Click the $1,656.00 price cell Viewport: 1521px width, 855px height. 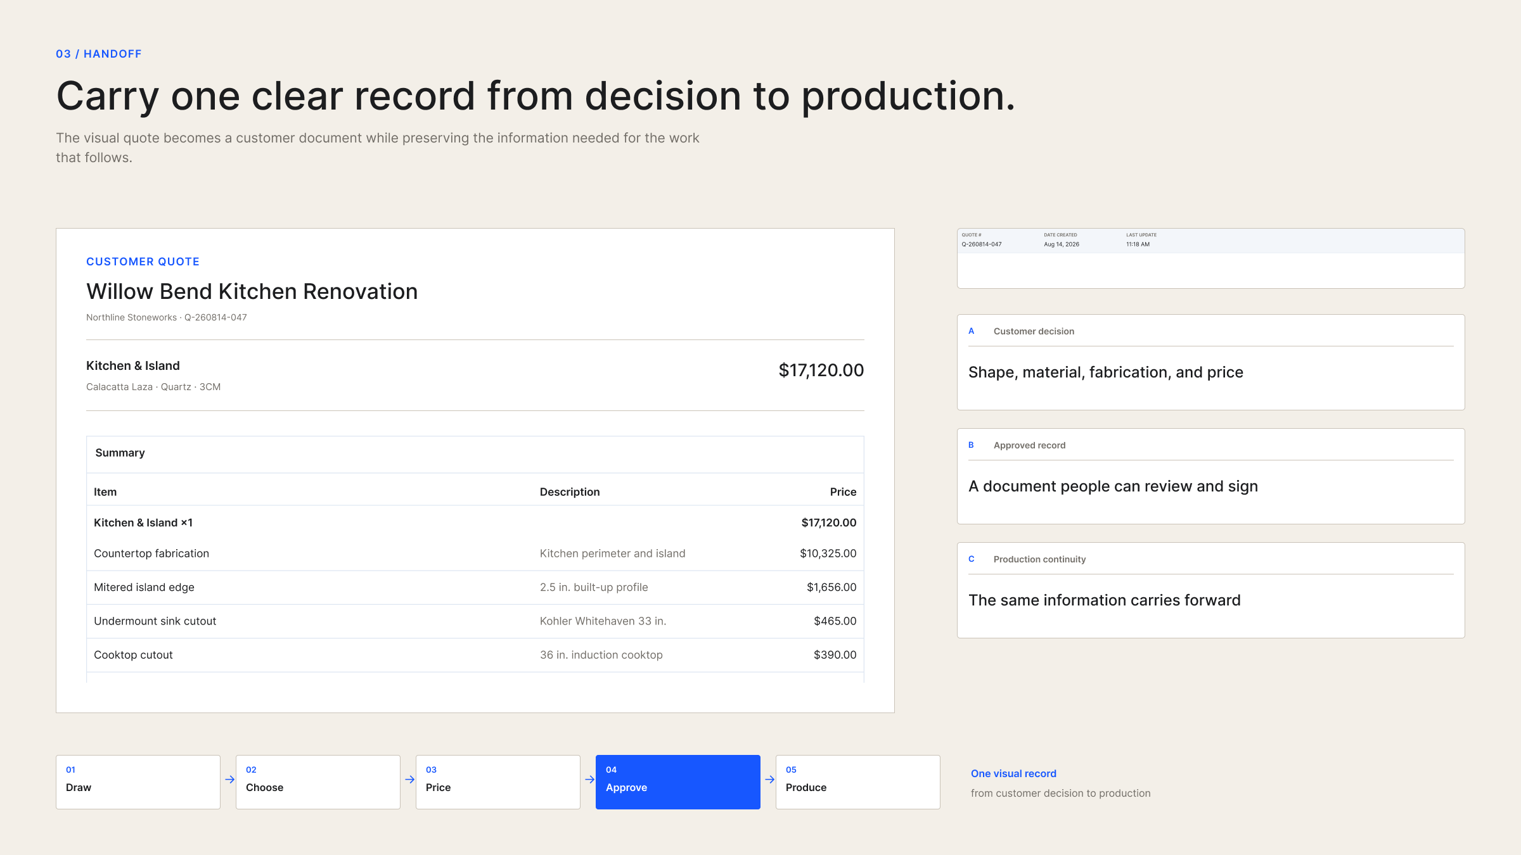tap(831, 587)
